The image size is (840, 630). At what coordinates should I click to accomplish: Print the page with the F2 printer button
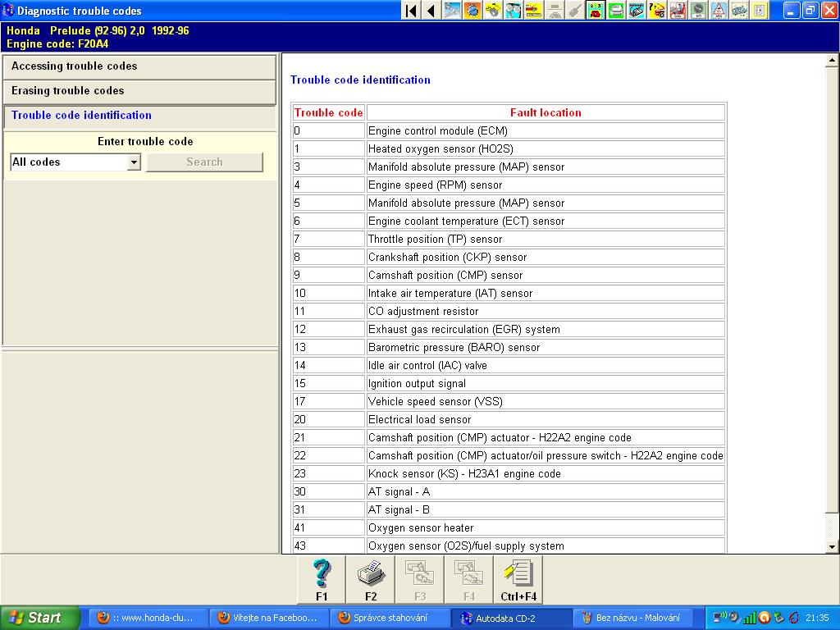[371, 579]
